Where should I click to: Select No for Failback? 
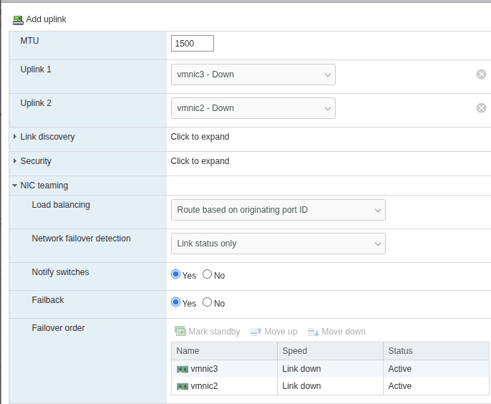click(208, 302)
